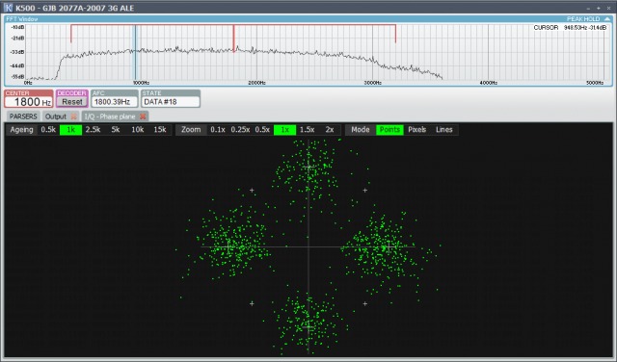Select 1.5x zoom option

(x=307, y=130)
